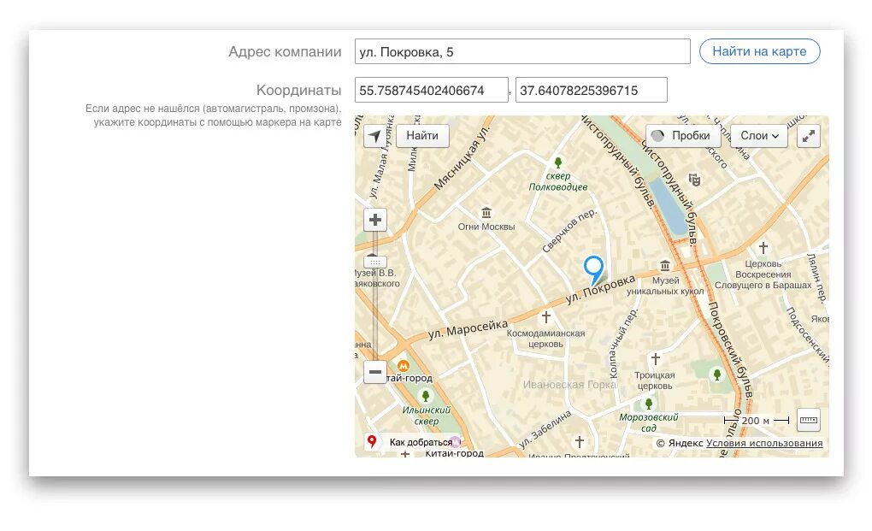Click the ул. Маросейка street label
The width and height of the screenshot is (872, 531).
pyautogui.click(x=468, y=329)
